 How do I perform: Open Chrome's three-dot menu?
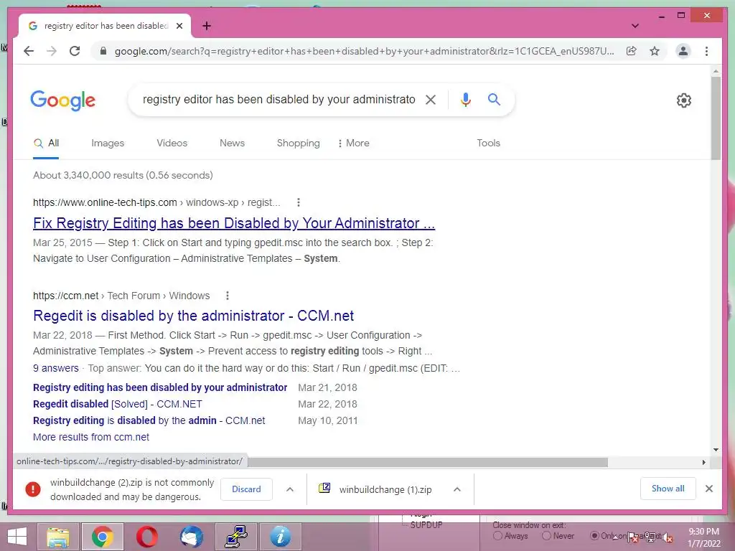point(706,51)
